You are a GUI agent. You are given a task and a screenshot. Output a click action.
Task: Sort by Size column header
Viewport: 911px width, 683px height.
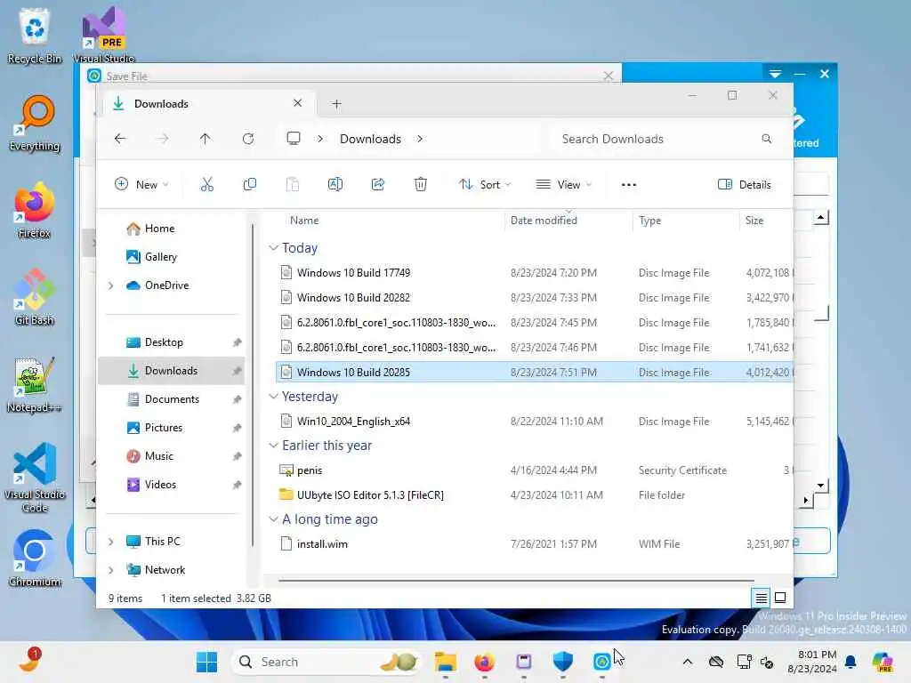click(754, 221)
